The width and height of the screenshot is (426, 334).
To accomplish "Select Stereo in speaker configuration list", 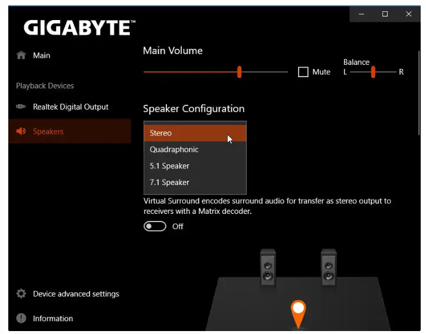I will tap(195, 133).
